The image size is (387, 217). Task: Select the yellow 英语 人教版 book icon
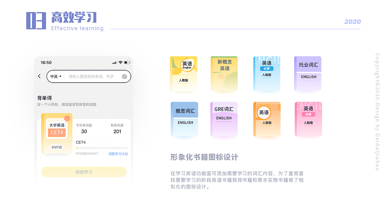(x=184, y=74)
